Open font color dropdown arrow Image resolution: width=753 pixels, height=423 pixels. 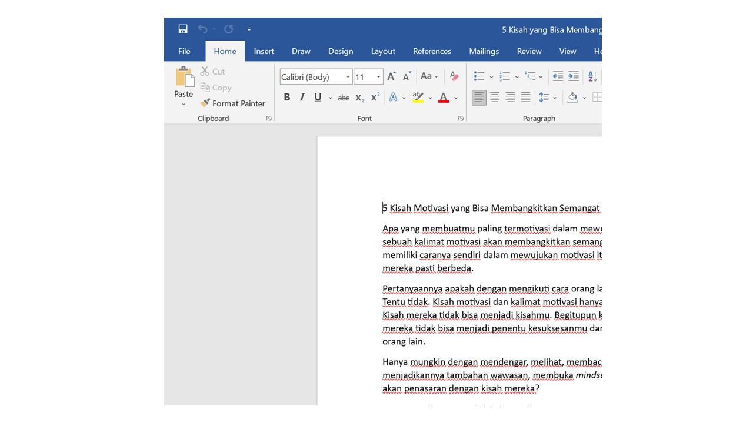[x=456, y=98]
